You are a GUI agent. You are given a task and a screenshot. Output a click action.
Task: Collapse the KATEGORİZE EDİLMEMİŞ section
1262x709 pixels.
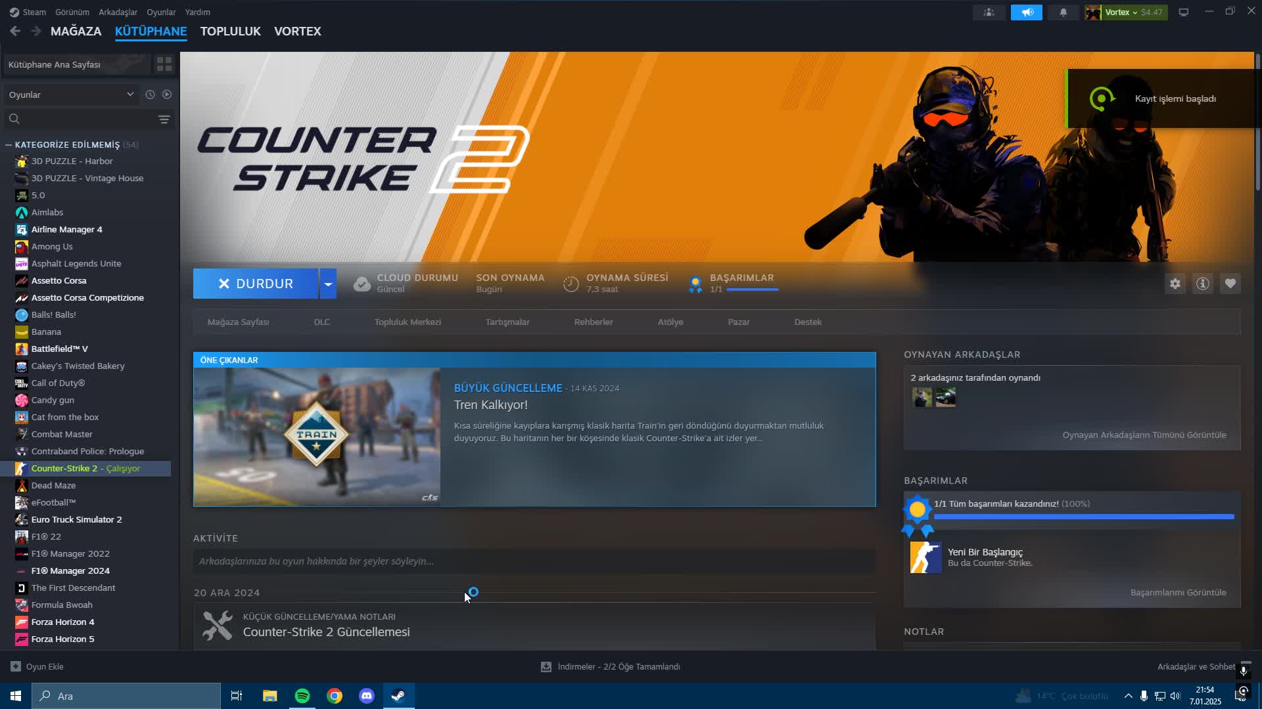(x=9, y=144)
